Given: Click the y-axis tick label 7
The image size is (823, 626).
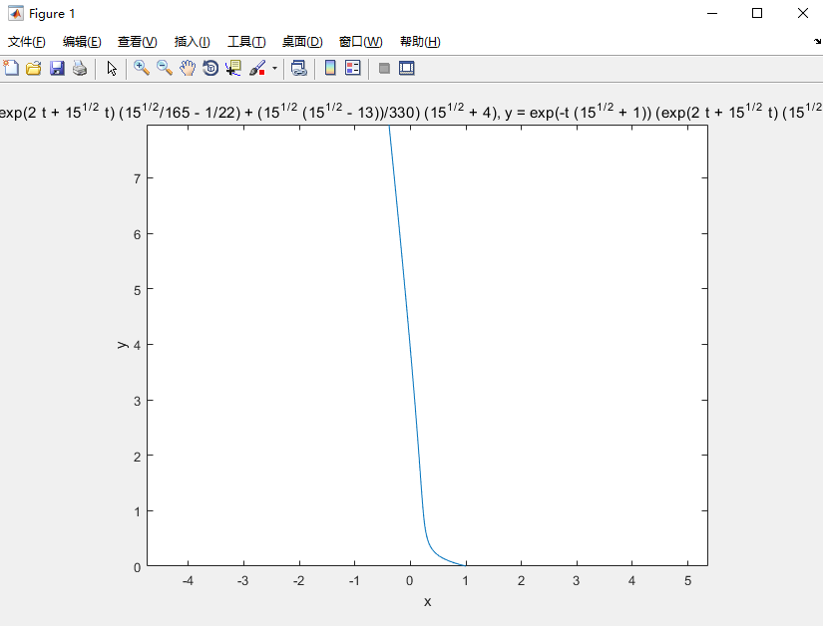Looking at the screenshot, I should (137, 178).
